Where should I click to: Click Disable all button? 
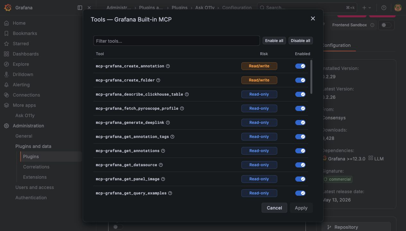pyautogui.click(x=300, y=41)
